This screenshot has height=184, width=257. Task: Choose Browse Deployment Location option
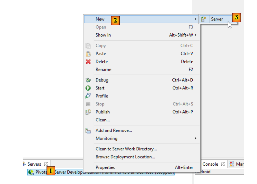click(x=125, y=157)
